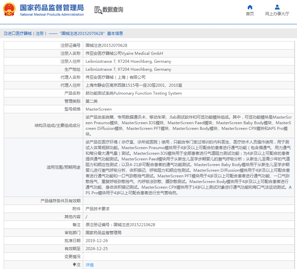Open the 首页 home link text
The image size is (297, 269).
[250, 14]
